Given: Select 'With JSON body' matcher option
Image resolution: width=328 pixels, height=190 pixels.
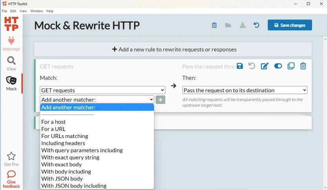Looking at the screenshot, I should coord(62,179).
